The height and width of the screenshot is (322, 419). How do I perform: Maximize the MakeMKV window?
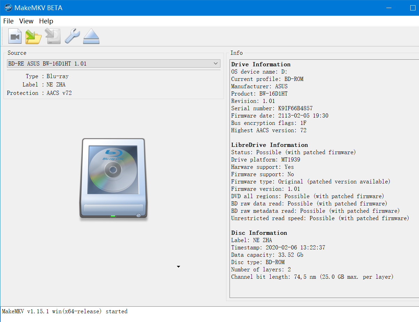413,8
